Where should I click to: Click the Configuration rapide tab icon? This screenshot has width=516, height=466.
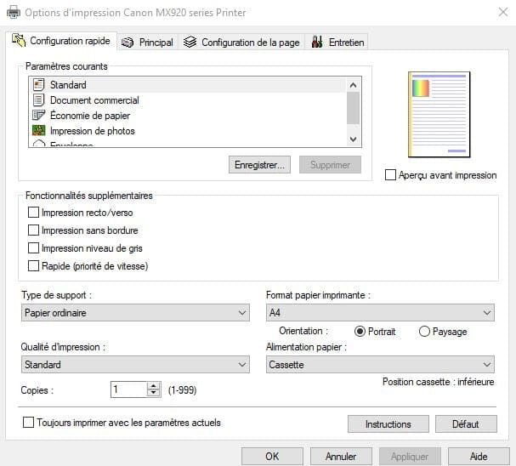pyautogui.click(x=19, y=40)
